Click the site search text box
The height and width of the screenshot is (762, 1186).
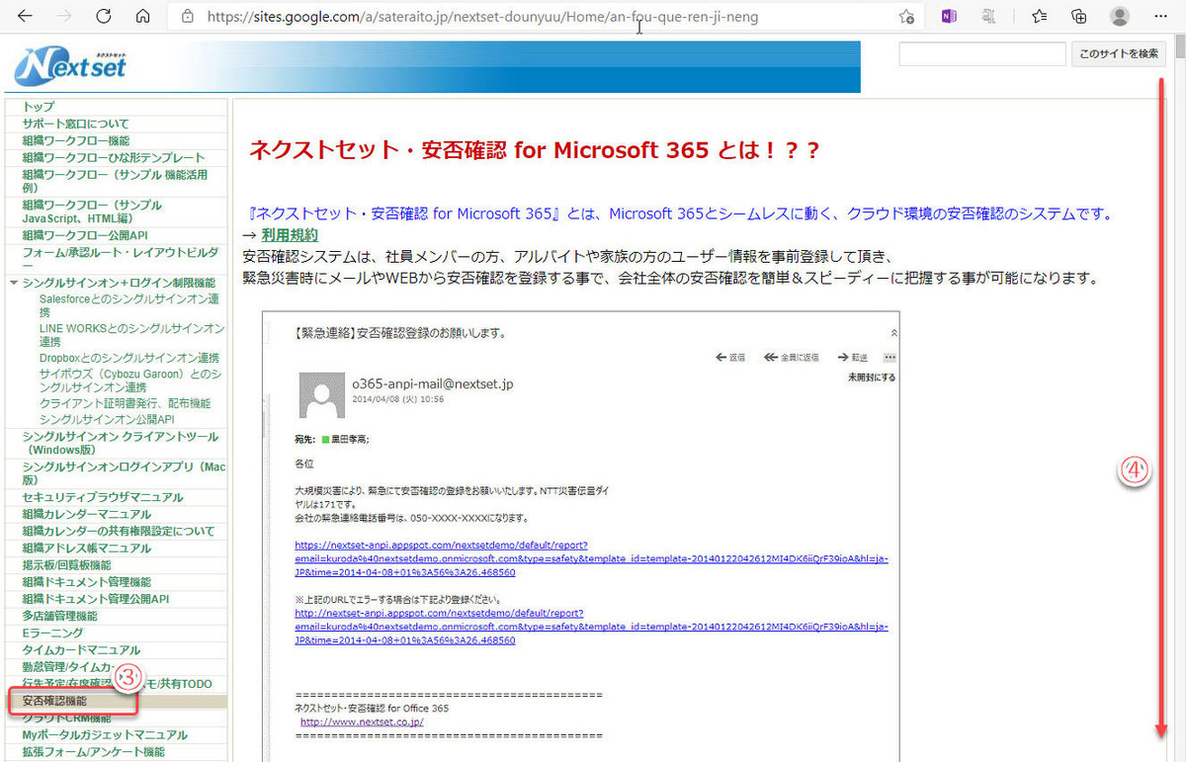[982, 54]
